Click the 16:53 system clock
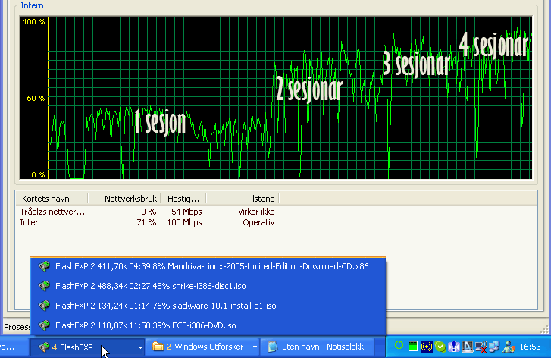 530,347
